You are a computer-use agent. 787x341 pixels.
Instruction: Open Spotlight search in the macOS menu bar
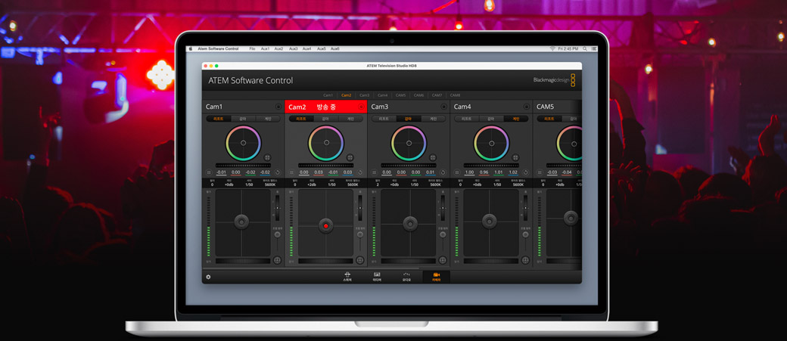click(585, 48)
